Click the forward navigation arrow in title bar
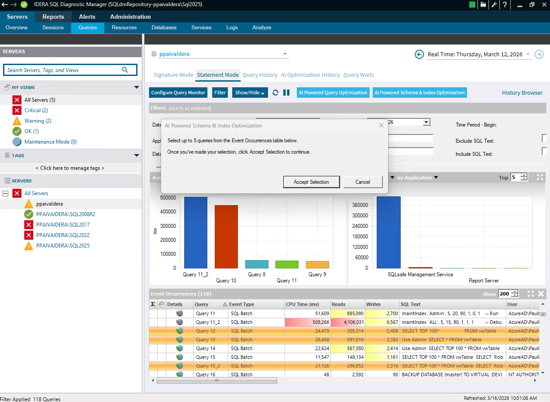The width and height of the screenshot is (550, 402). click(14, 4)
